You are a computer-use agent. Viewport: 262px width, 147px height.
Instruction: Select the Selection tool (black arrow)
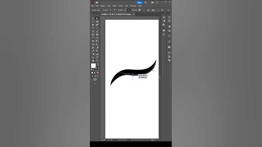pyautogui.click(x=93, y=18)
